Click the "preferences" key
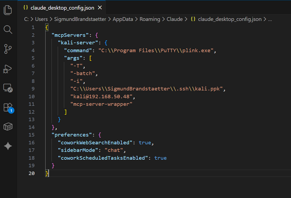The height and width of the screenshot is (198, 291). (x=71, y=135)
